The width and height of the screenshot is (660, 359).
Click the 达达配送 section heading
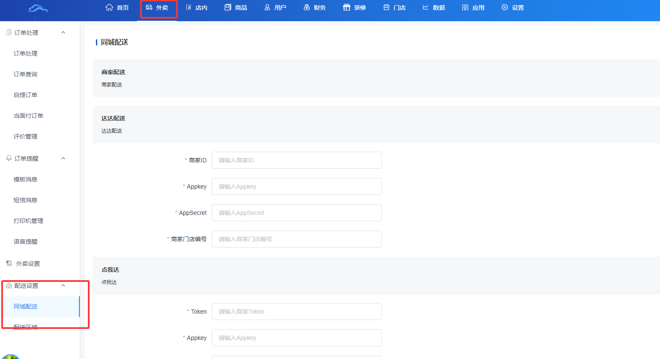point(113,118)
